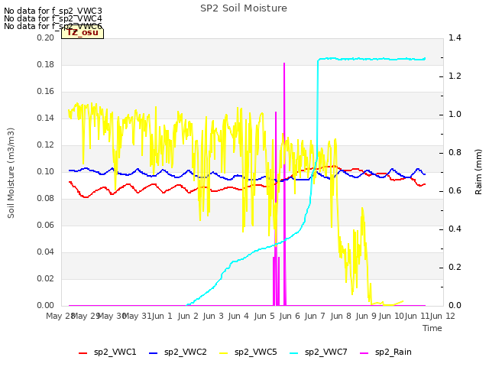Click the 'Raim (mm)' right axis label

[x=478, y=172]
